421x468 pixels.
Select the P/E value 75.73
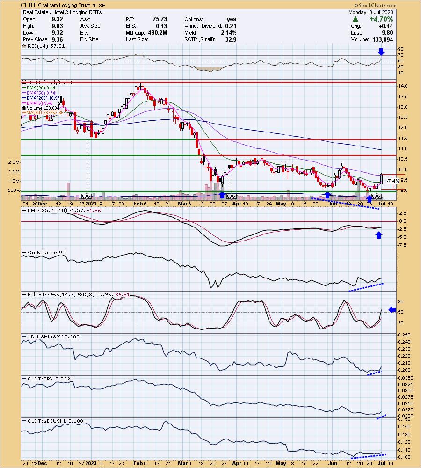tap(160, 19)
